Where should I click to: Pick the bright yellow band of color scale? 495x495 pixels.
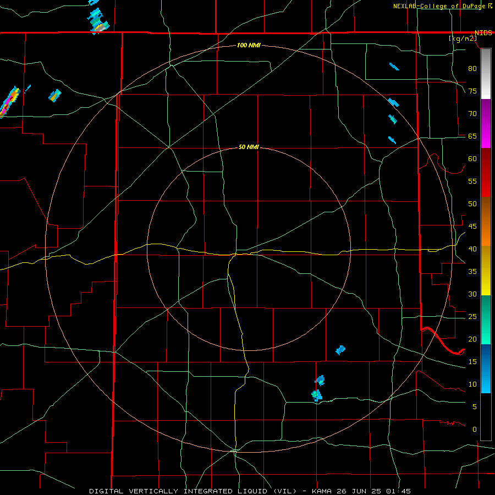[x=486, y=283]
